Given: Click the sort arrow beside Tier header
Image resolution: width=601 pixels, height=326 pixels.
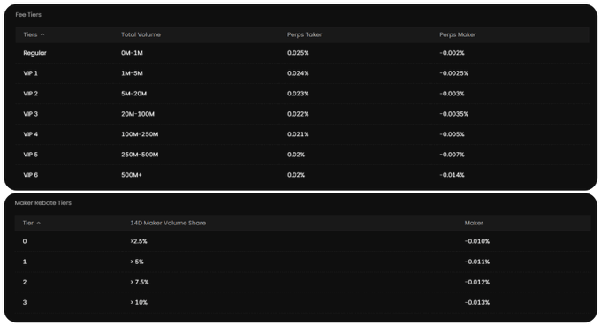Looking at the screenshot, I should 39,223.
